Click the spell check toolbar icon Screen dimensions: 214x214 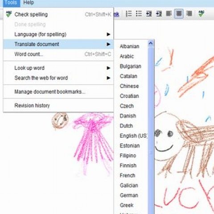pyautogui.click(x=202, y=14)
